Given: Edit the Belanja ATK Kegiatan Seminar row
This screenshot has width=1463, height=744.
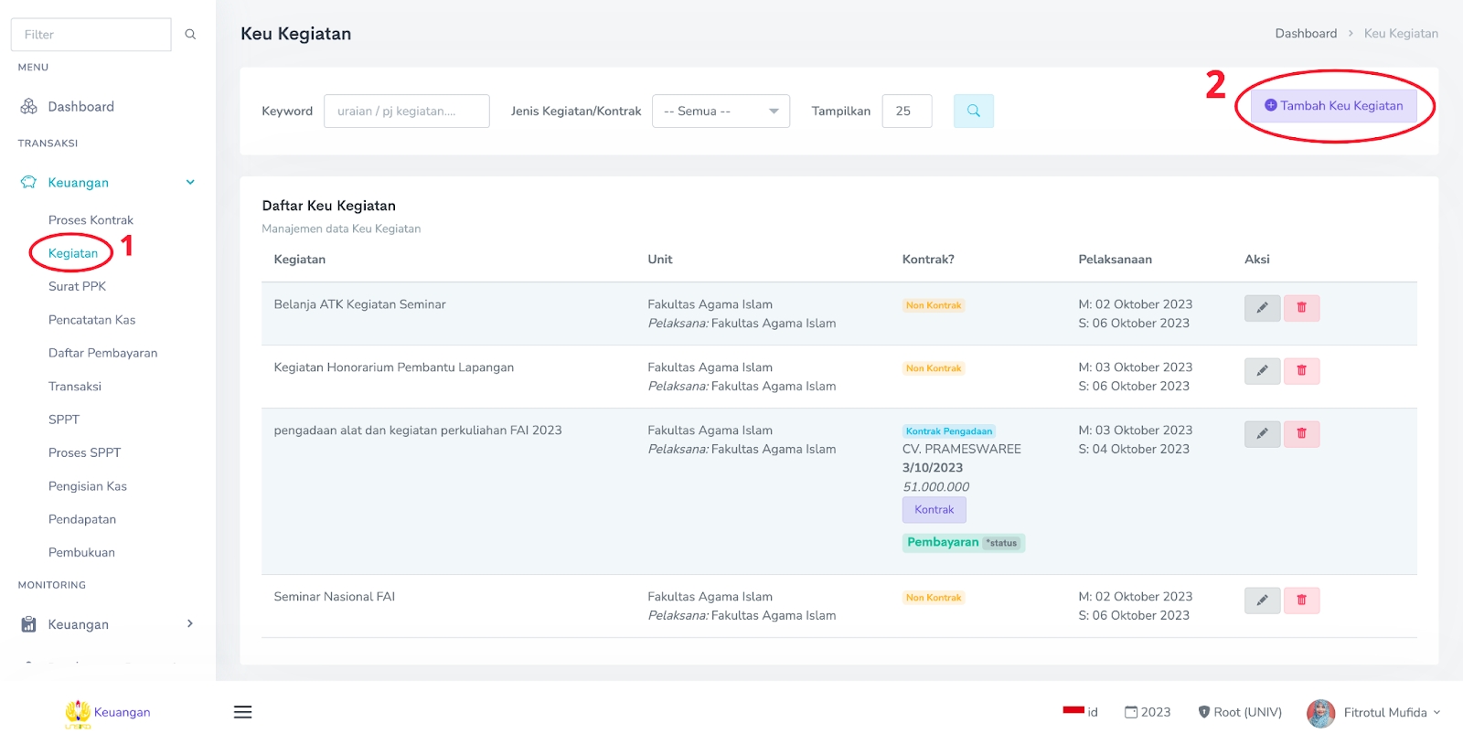Looking at the screenshot, I should coord(1262,308).
